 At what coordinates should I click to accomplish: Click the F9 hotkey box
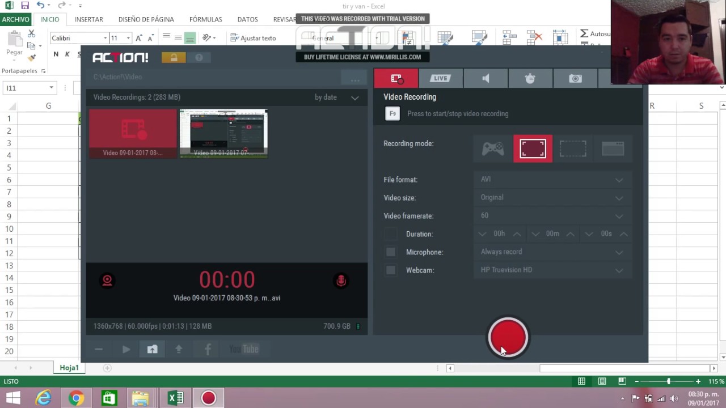[392, 114]
